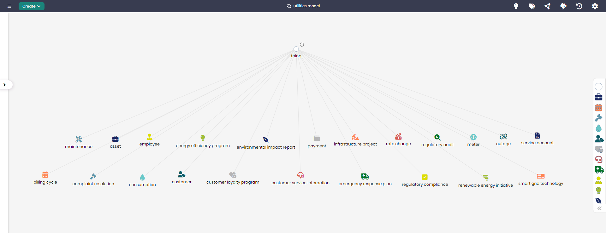Viewport: 606px width, 233px height.
Task: Click the cloud sync icon
Action: (x=563, y=6)
